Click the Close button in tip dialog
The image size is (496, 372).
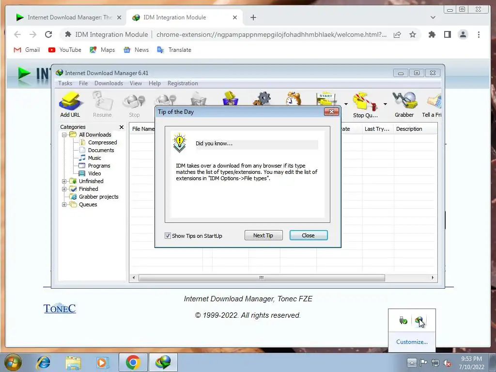309,235
